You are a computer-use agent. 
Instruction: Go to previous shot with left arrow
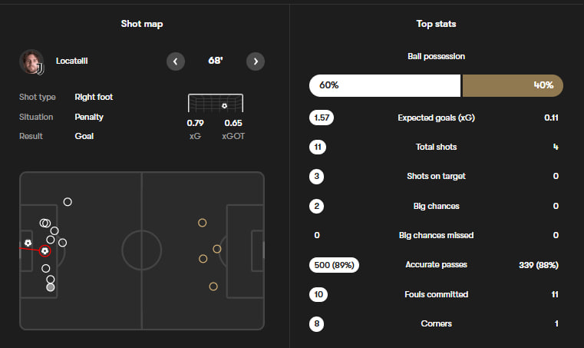pos(176,61)
